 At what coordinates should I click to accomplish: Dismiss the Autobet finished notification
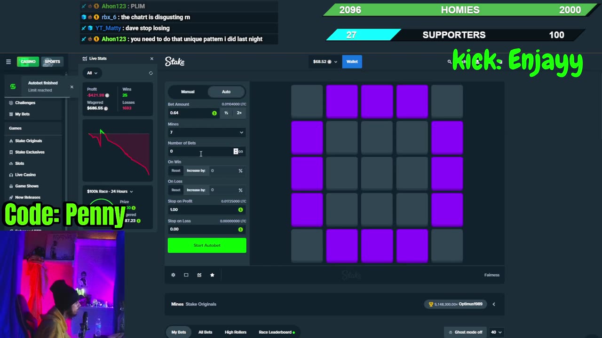point(71,87)
